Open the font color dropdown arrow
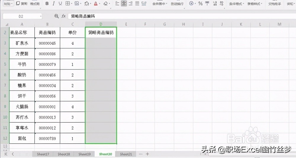 (100, 4)
